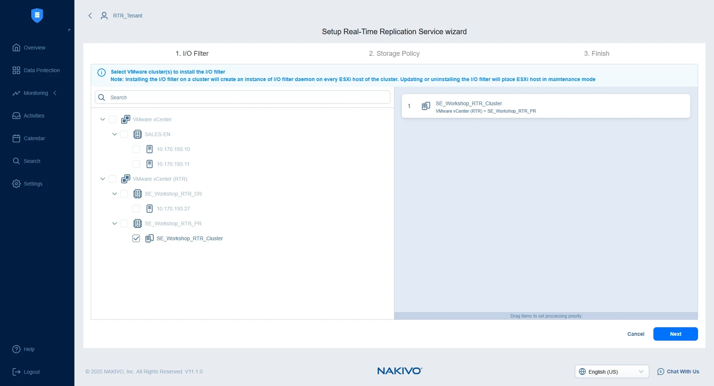
Task: Open Overview via the home icon
Action: [x=16, y=48]
